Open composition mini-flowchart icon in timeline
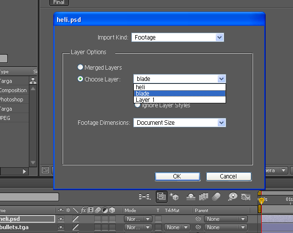 145,196
